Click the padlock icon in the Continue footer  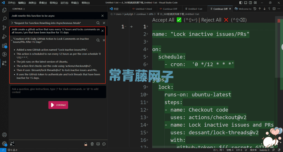click(x=86, y=144)
